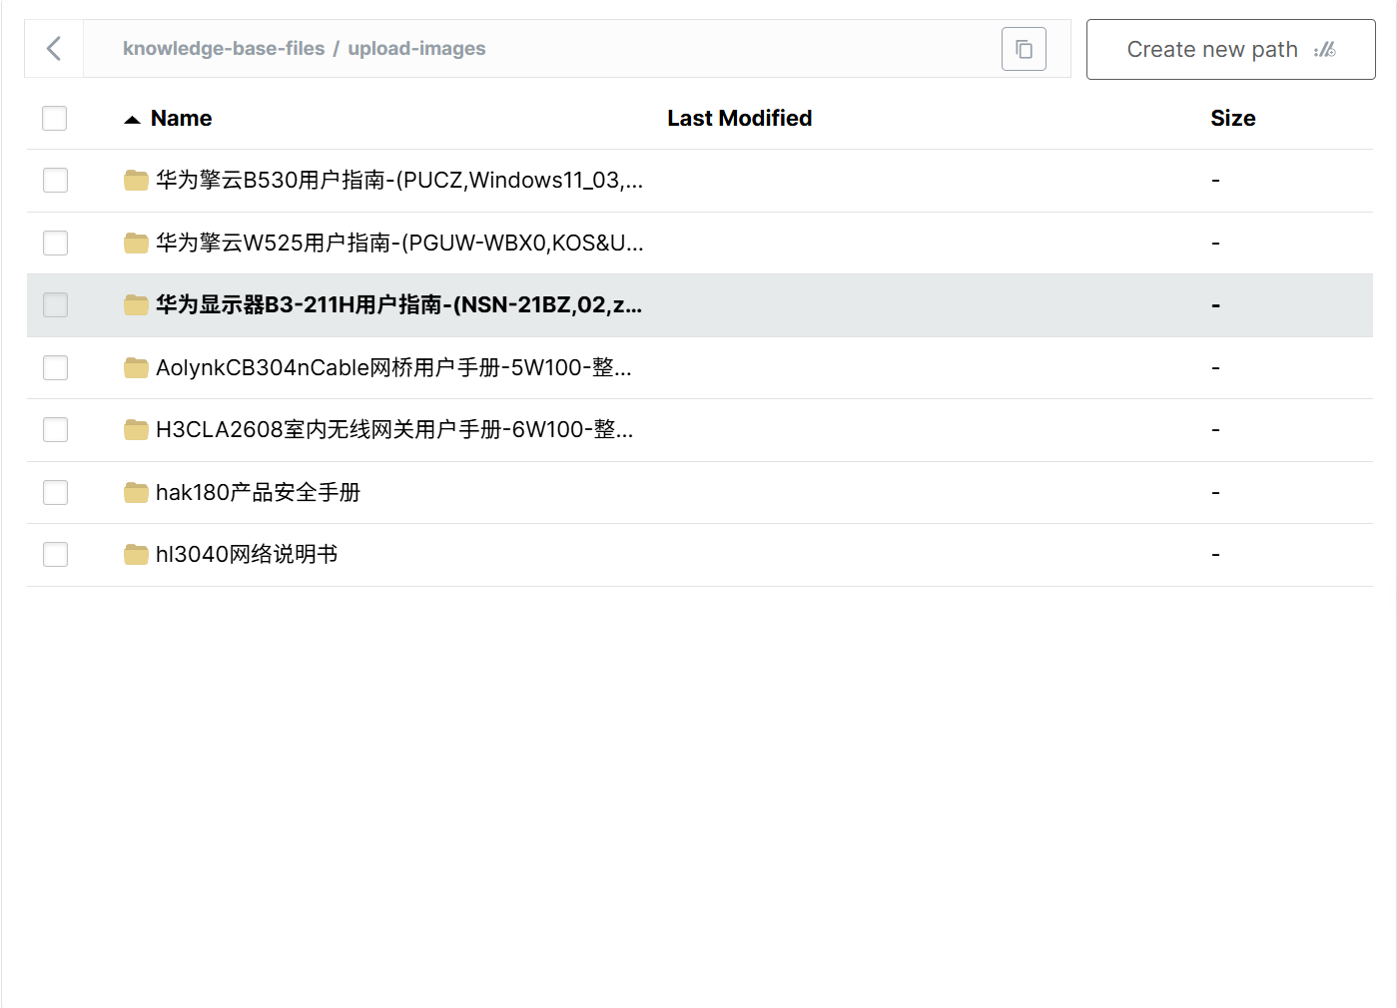Select checkbox for AolynkCB304nCable网桥用户手册 folder
The image size is (1397, 1008).
(x=56, y=368)
